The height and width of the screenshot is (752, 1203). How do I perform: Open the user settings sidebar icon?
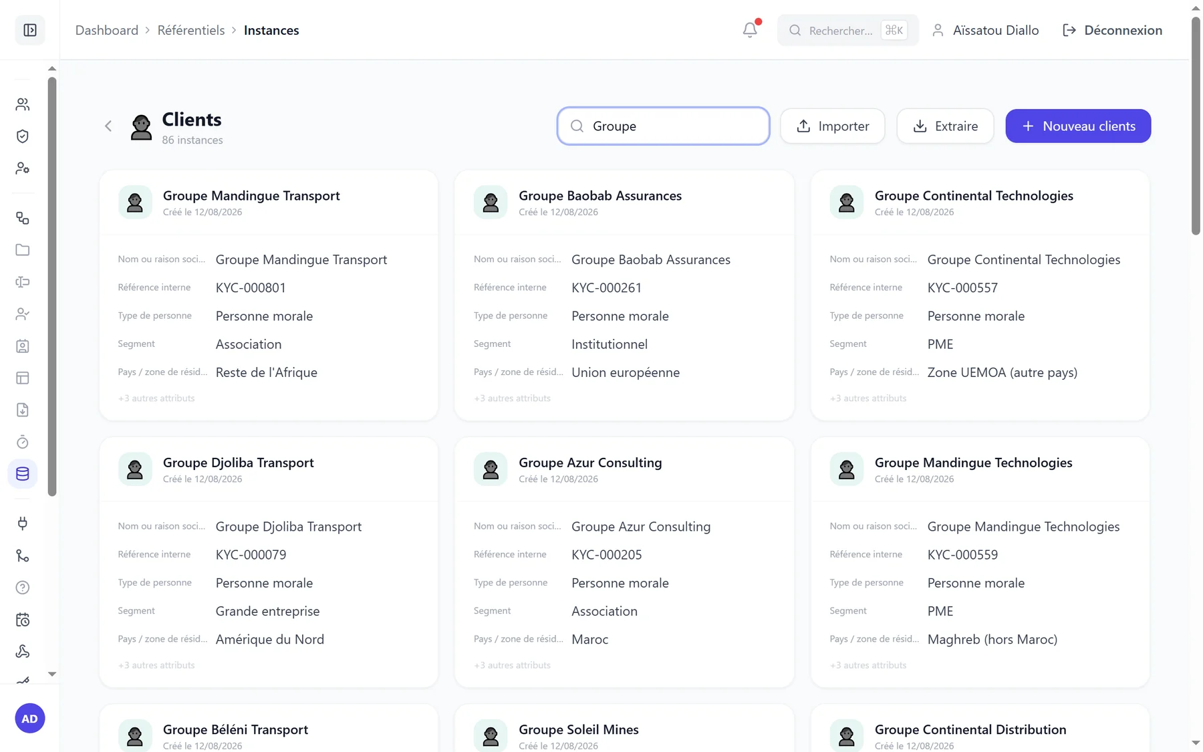tap(23, 168)
